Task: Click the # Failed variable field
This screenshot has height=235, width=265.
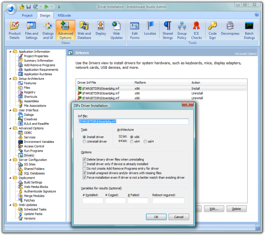Action: click(138, 200)
